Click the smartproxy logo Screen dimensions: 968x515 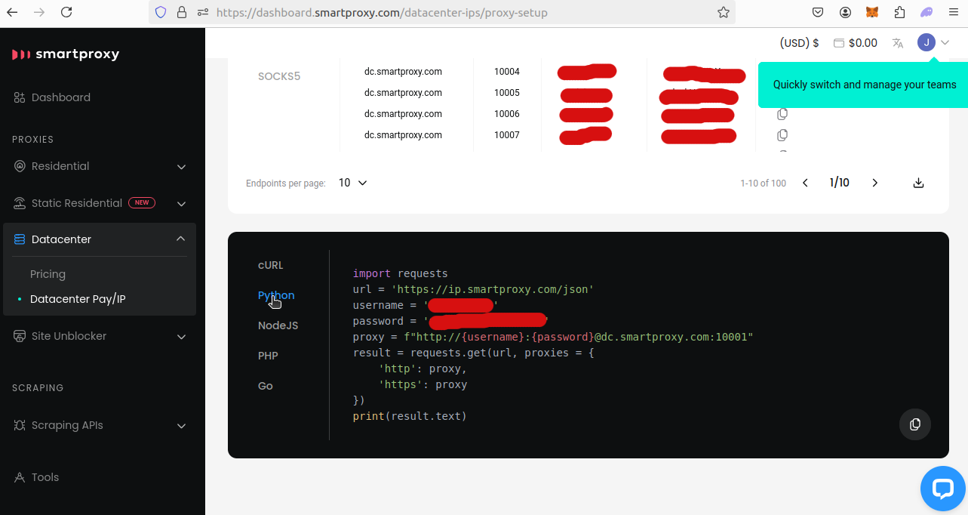66,54
